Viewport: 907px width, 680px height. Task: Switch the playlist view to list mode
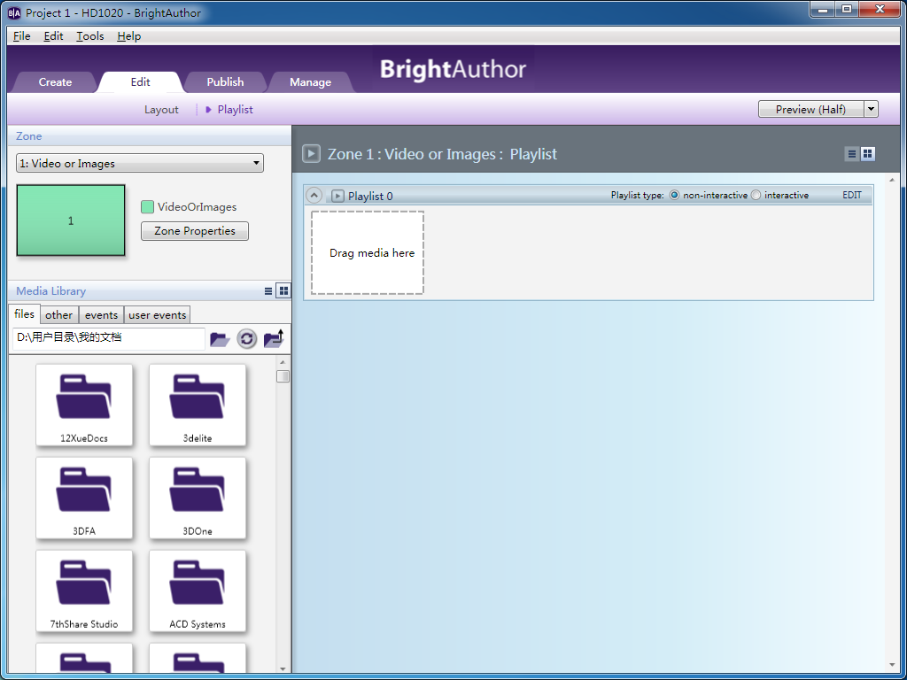pyautogui.click(x=851, y=154)
